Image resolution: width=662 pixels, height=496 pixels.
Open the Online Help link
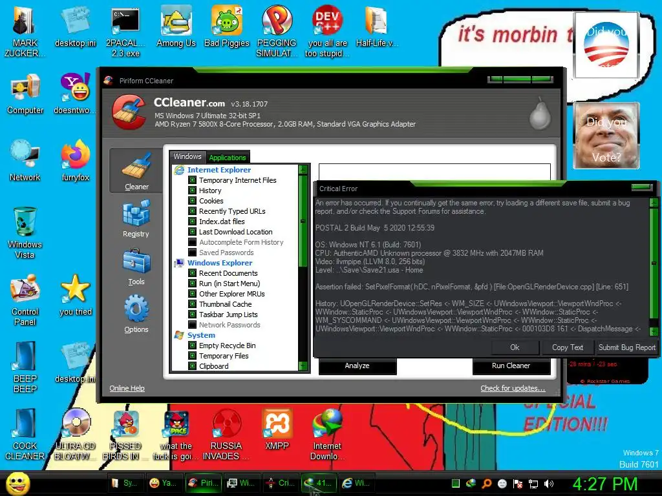point(127,388)
